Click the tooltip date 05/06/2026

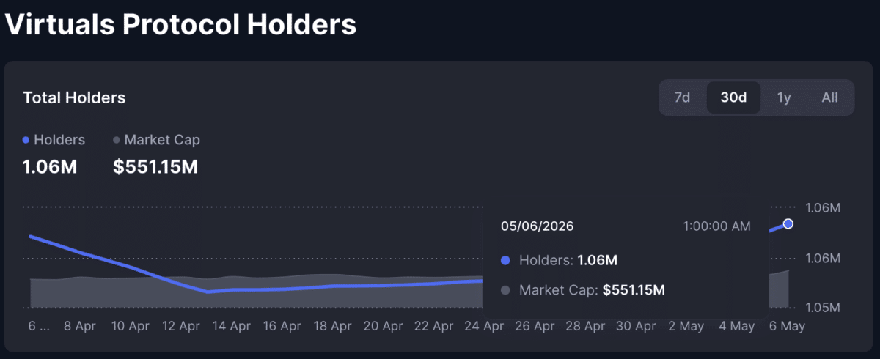[537, 226]
